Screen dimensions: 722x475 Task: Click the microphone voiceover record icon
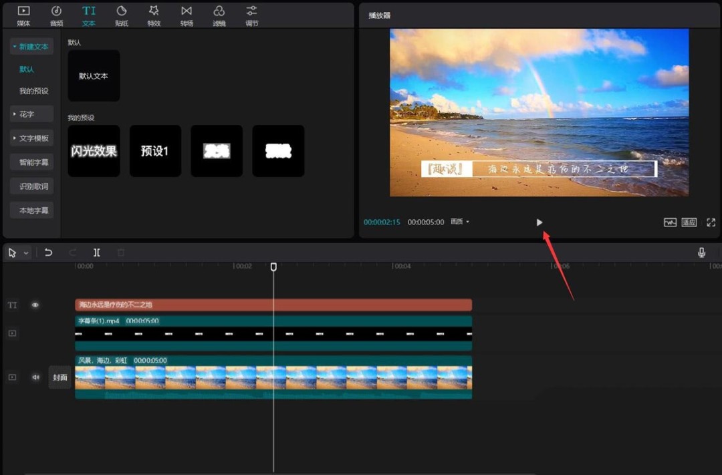[x=701, y=253]
